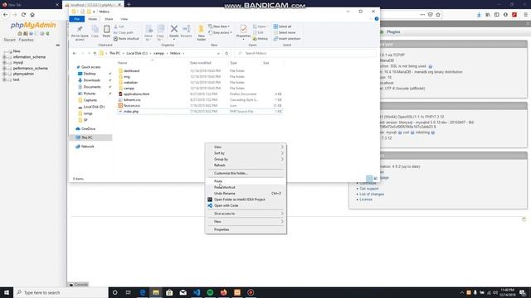
Task: Click the License link in phpMyAdmin
Action: 366,199
